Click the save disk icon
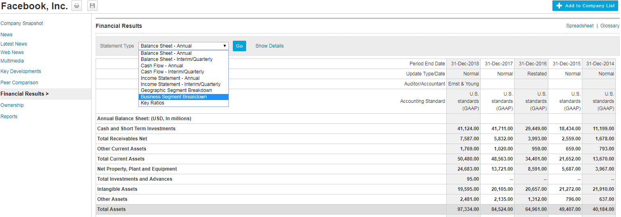Viewport: 621px width, 217px height. [92, 6]
